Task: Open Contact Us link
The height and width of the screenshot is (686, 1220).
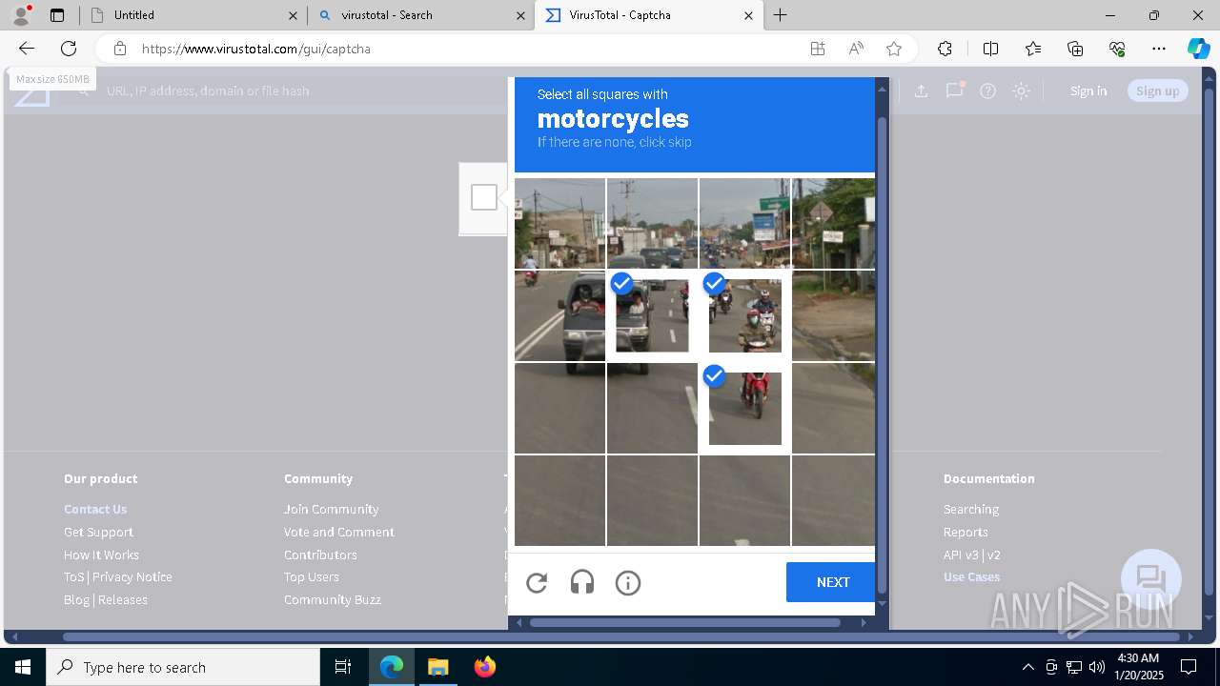Action: tap(95, 509)
